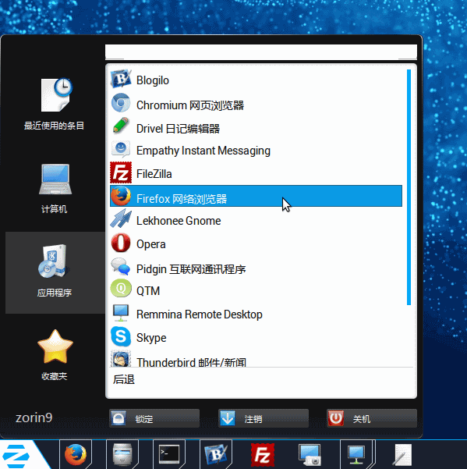Launch Blogilo from the applications list
This screenshot has width=467, height=469.
256,80
